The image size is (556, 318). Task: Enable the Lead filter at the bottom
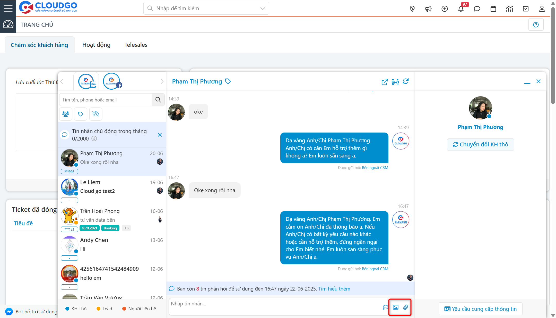[104, 308]
